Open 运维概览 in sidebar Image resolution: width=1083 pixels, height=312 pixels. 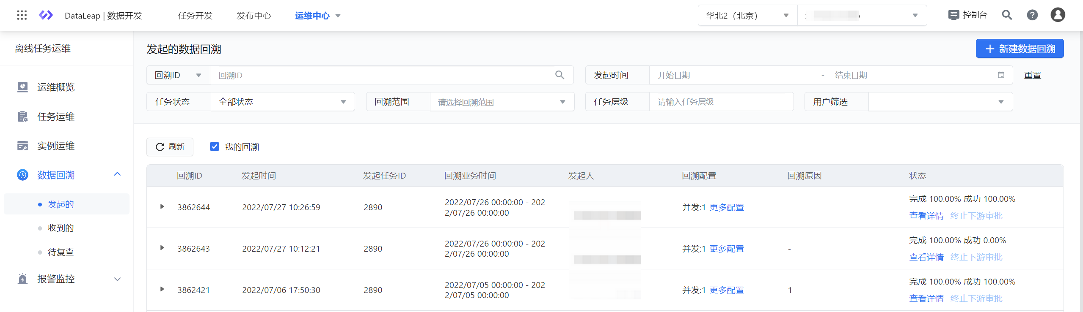click(x=56, y=87)
